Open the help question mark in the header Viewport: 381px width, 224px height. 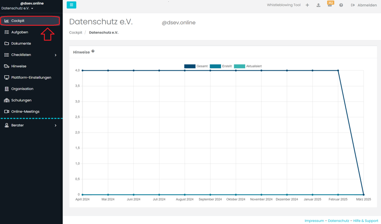(341, 5)
